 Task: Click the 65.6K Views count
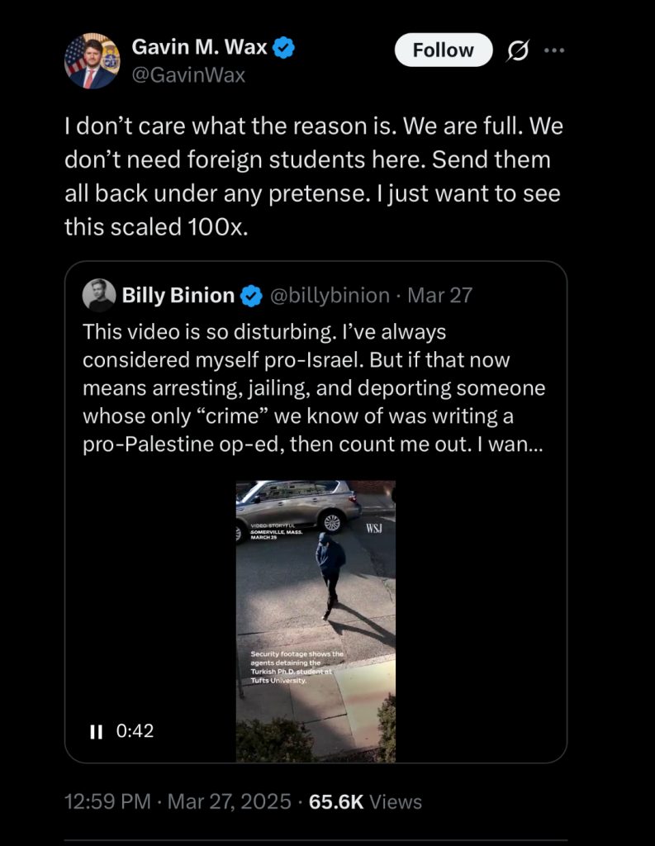pyautogui.click(x=364, y=801)
